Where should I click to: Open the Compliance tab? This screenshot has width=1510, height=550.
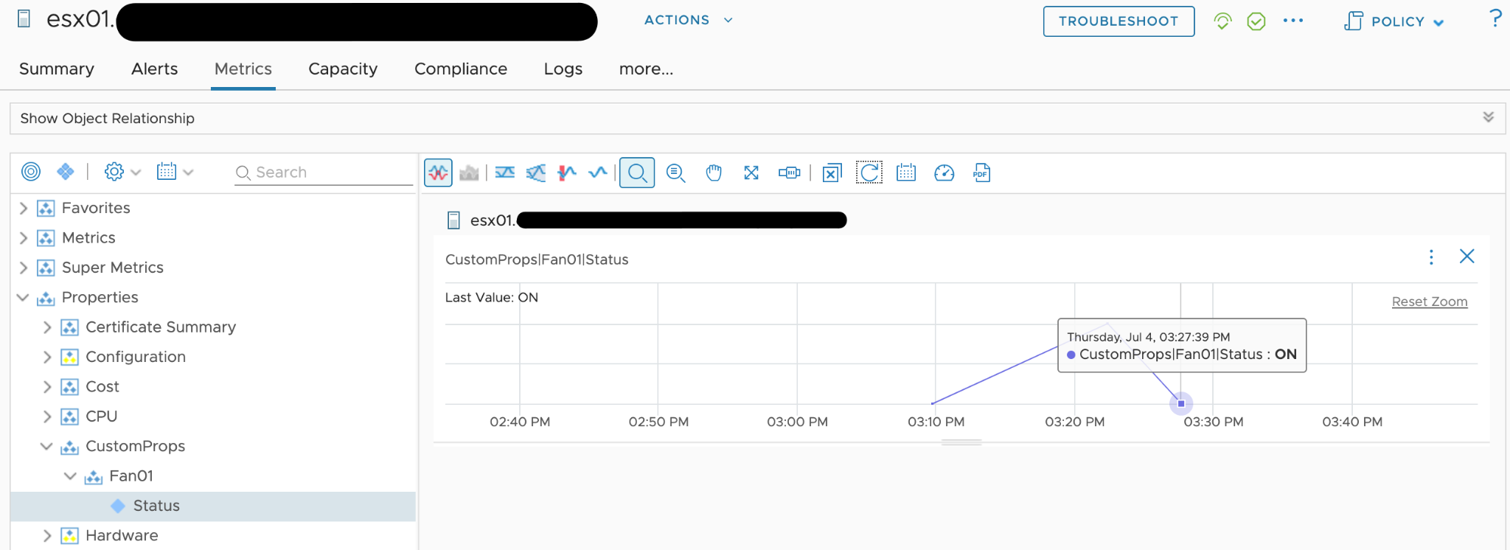tap(461, 69)
